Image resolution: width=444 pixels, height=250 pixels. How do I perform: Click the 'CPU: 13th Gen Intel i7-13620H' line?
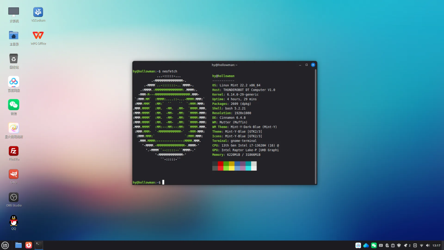point(245,146)
